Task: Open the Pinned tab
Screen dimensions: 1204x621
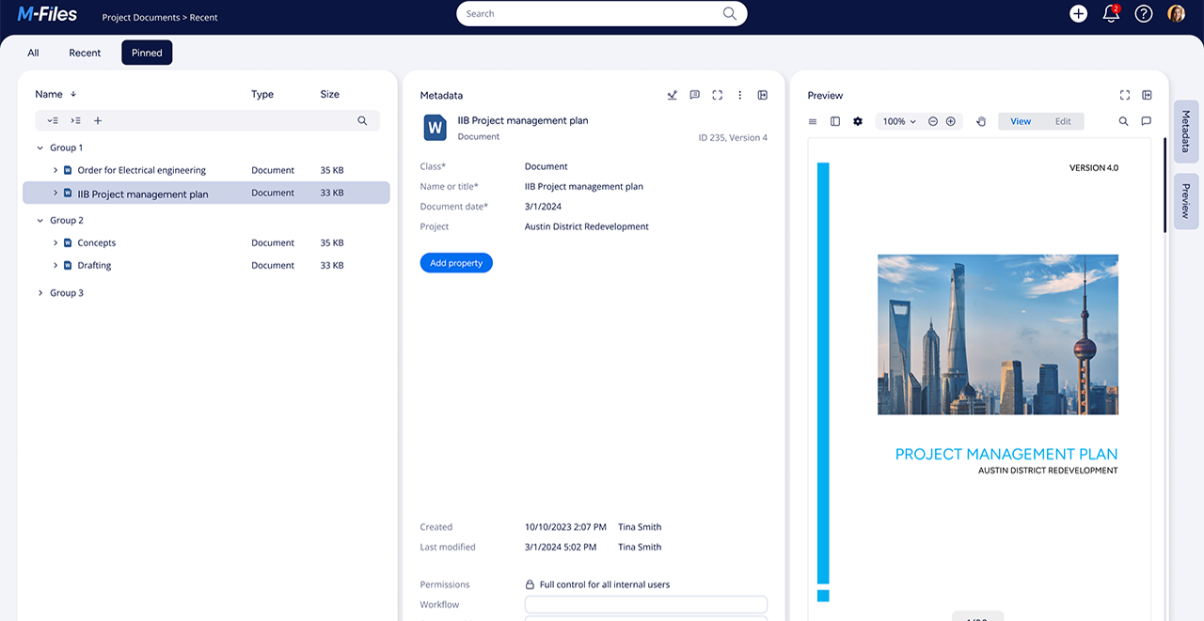Action: pos(147,53)
